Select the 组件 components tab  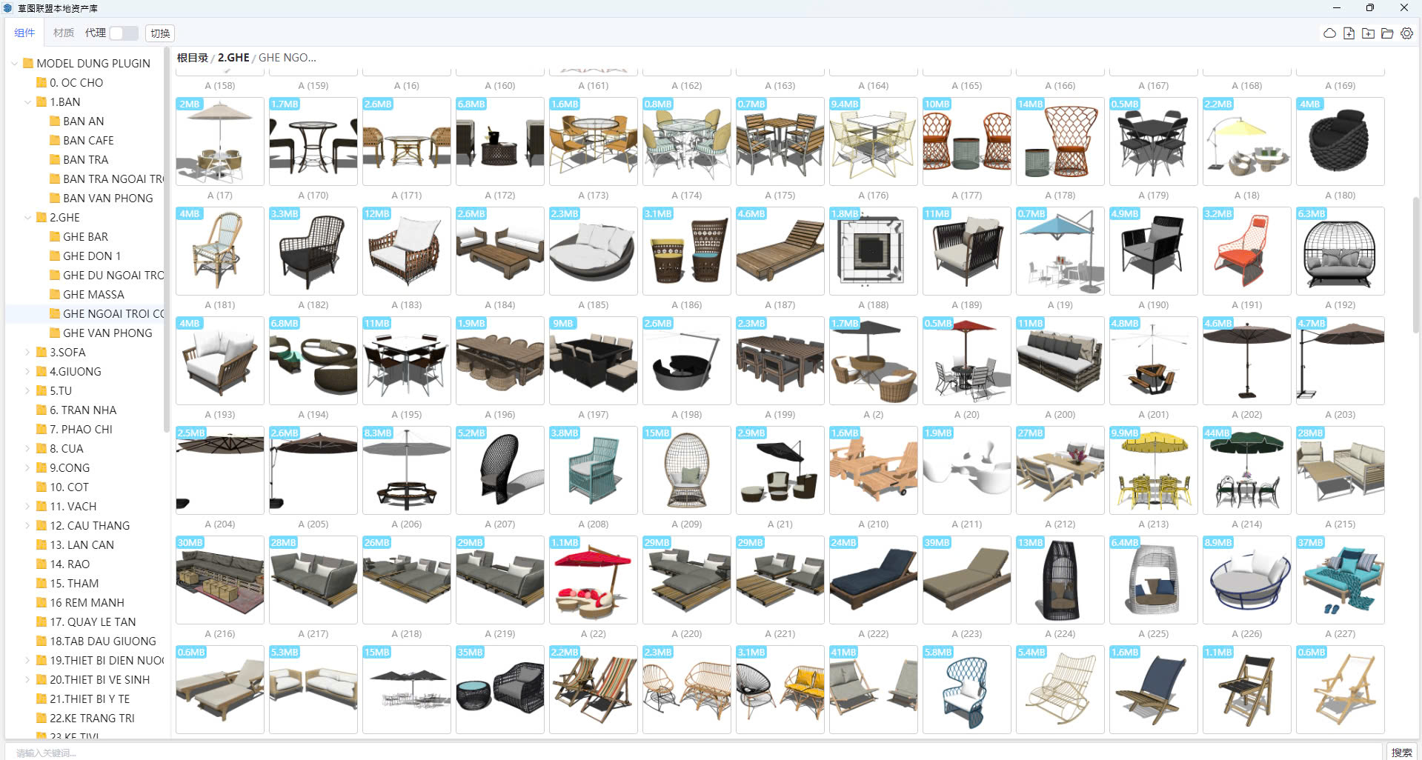[24, 33]
